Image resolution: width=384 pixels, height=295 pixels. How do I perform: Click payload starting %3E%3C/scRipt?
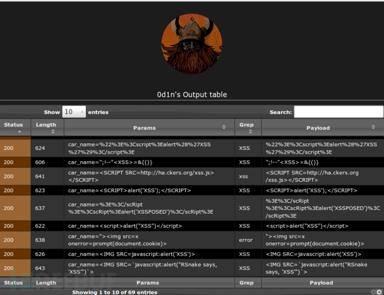[x=323, y=208]
